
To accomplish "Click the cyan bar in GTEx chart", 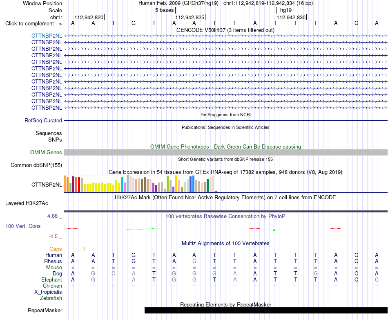I will [x=122, y=185].
